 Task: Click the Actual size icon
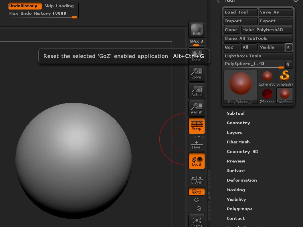[x=196, y=91]
